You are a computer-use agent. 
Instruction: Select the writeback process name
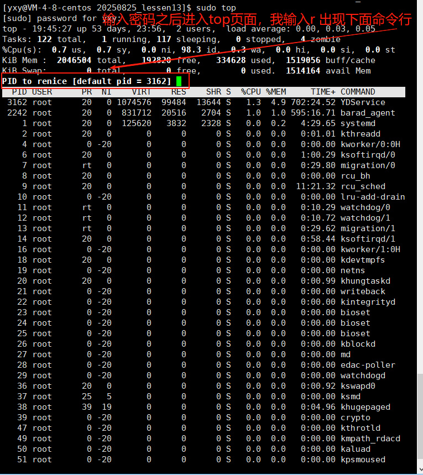tap(363, 291)
